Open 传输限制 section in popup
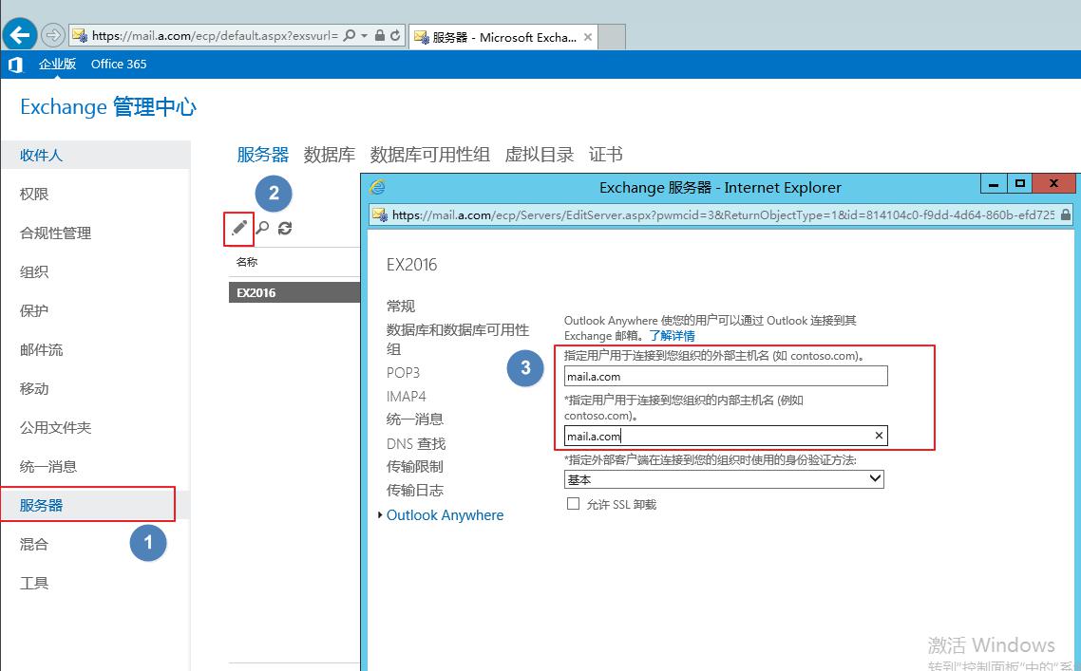Image resolution: width=1081 pixels, height=671 pixels. coord(414,466)
